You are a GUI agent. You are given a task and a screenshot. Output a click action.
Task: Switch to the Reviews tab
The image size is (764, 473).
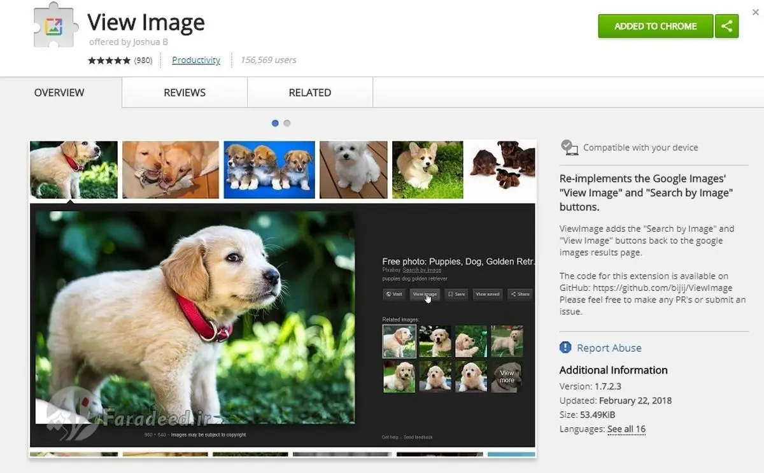pos(185,92)
